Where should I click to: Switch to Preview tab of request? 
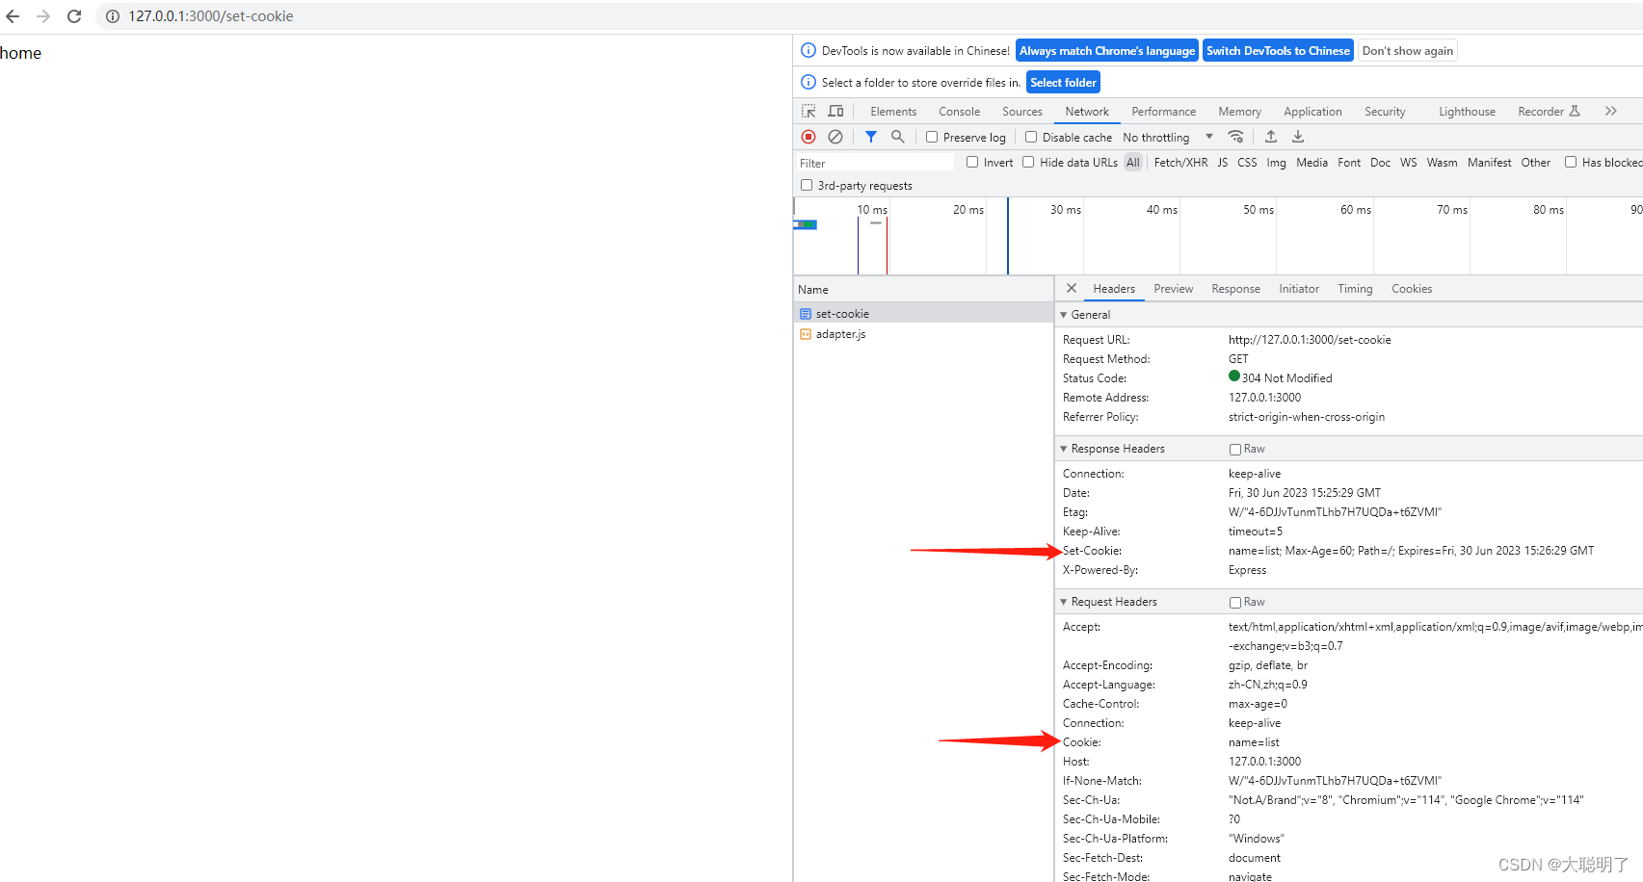1173,289
